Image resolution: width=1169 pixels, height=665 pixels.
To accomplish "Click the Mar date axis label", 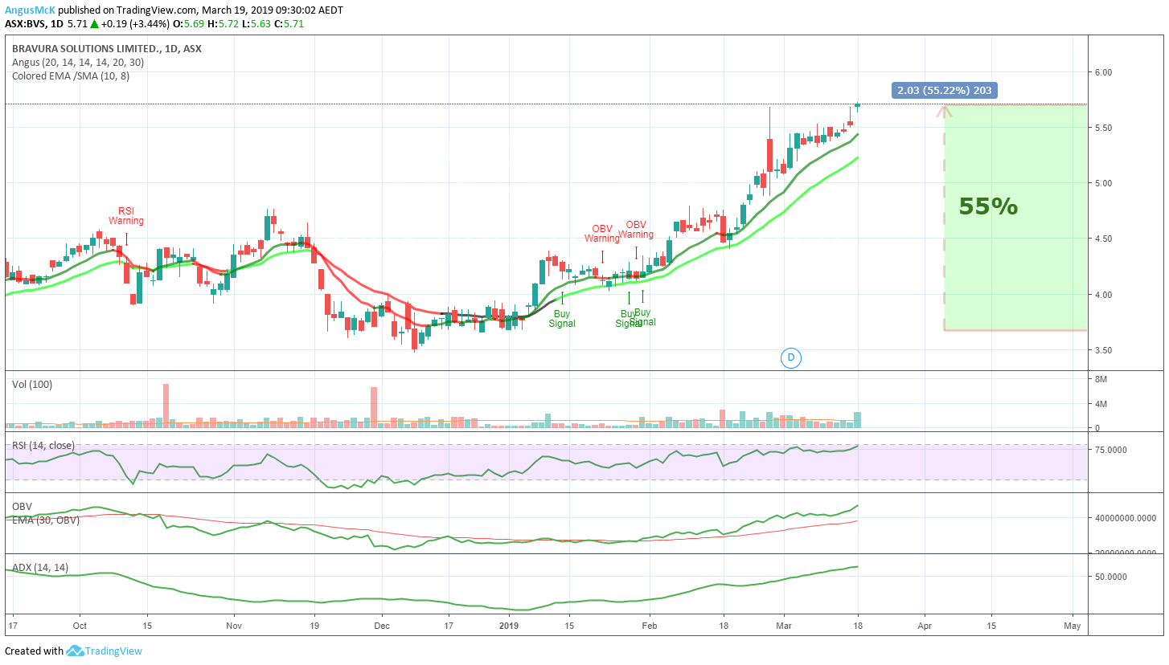I will (x=785, y=625).
